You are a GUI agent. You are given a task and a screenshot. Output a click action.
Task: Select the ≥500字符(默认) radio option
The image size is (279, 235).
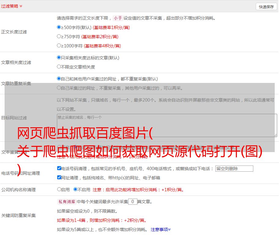[x=59, y=27]
